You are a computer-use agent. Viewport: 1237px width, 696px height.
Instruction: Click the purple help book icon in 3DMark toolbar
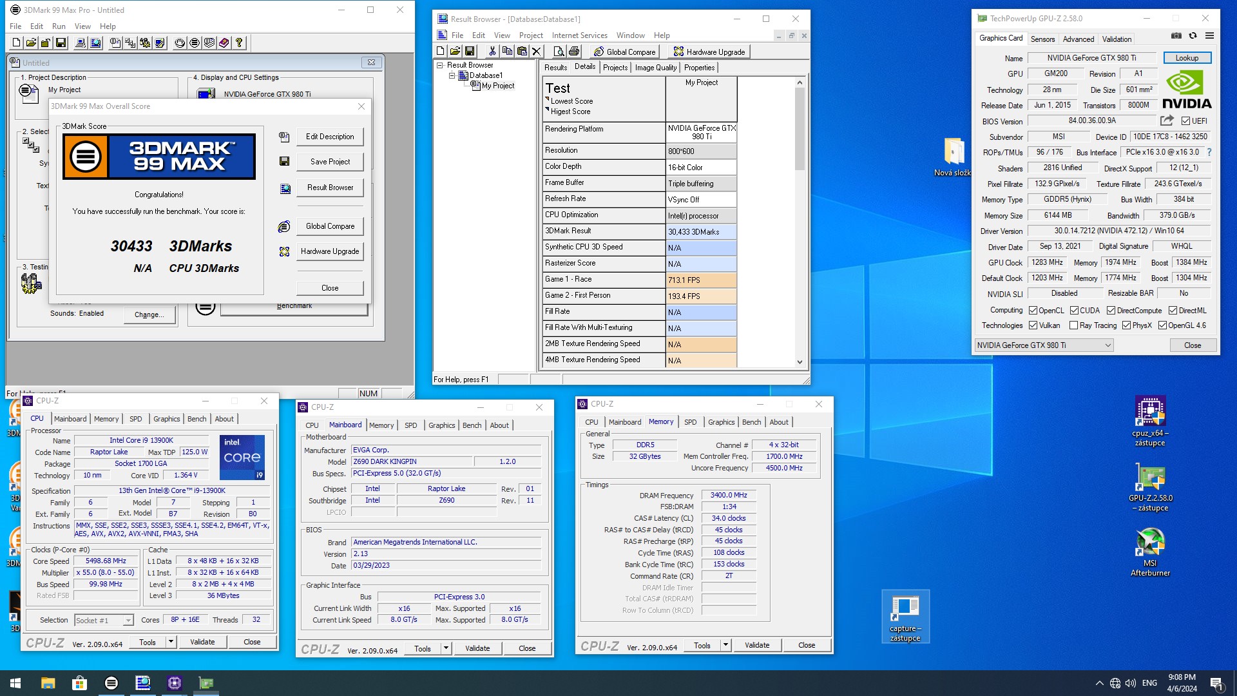coord(224,43)
